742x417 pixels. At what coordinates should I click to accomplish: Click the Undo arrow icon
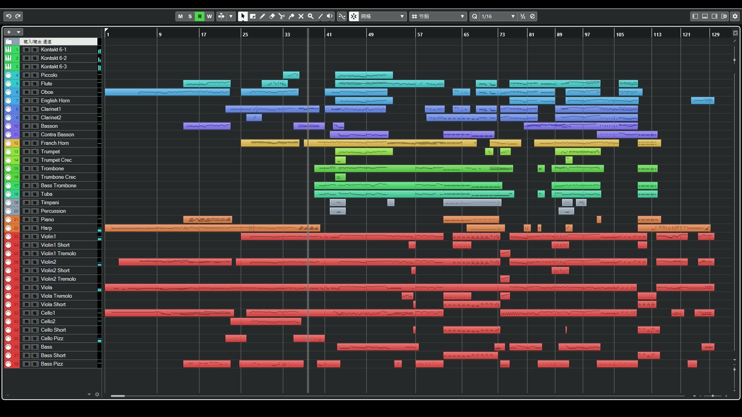click(x=9, y=16)
